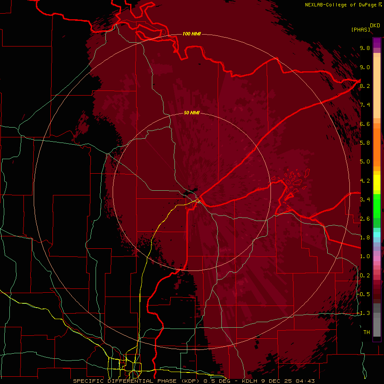Click the 7.4 legend scale value

click(x=365, y=105)
